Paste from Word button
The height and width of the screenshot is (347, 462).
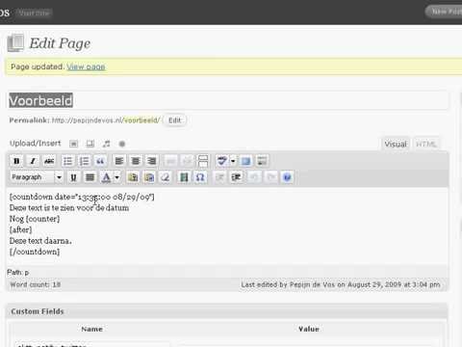pos(149,177)
